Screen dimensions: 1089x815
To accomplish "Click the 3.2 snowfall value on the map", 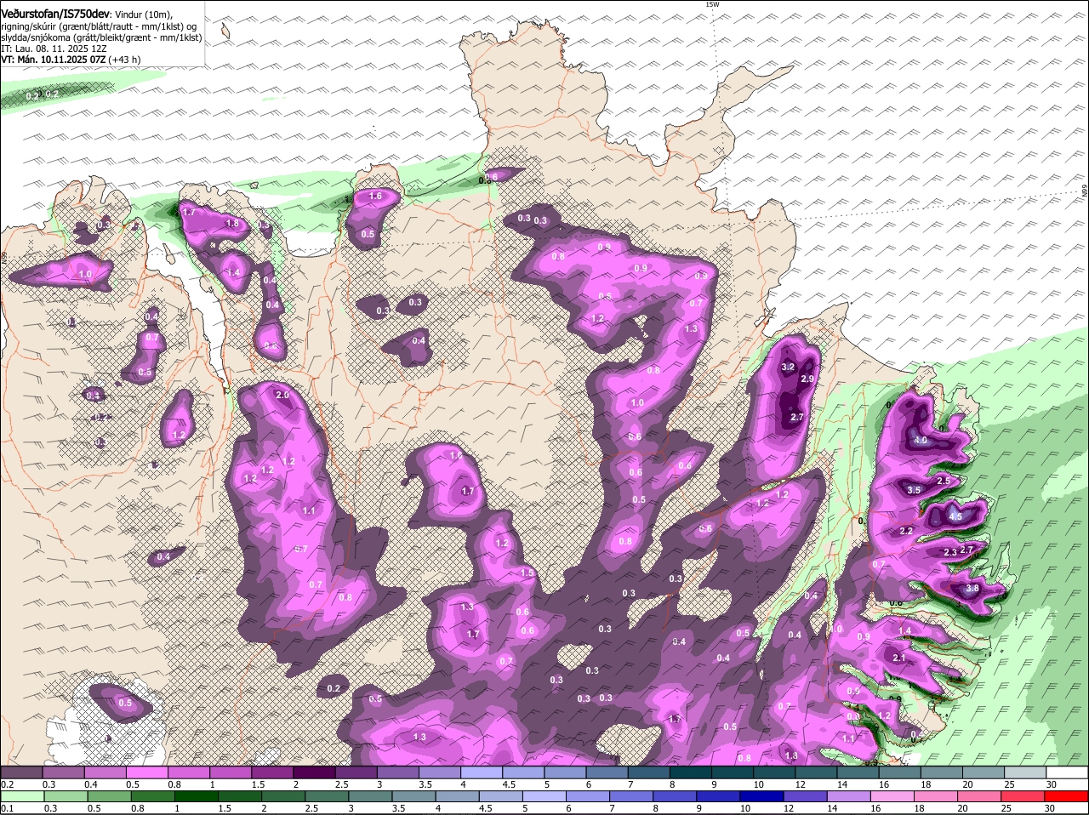I will (x=788, y=367).
